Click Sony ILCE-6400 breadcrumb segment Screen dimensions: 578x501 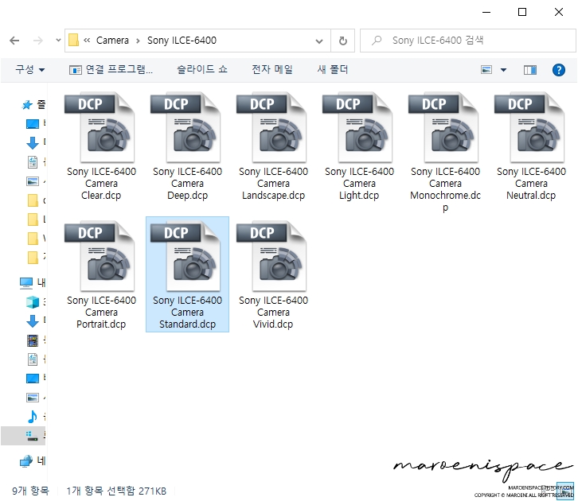click(x=182, y=40)
